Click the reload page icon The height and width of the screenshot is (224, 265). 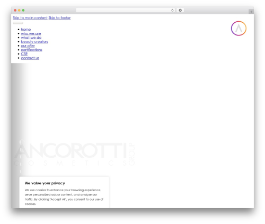click(172, 10)
